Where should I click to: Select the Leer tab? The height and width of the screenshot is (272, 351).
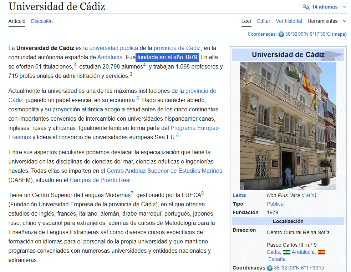(246, 21)
